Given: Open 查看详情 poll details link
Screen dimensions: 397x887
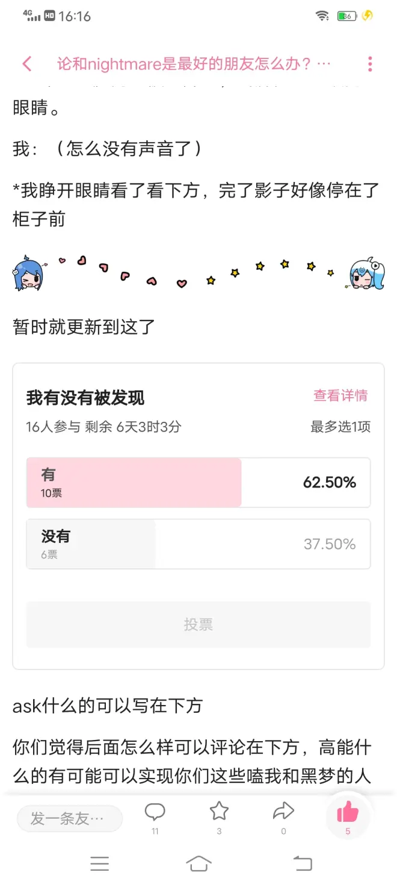Looking at the screenshot, I should pos(340,396).
